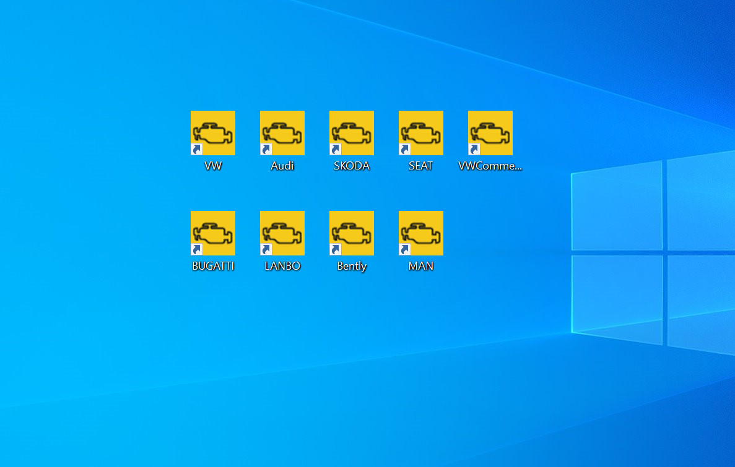Click the "SKODA" label text
The image size is (735, 467).
tap(352, 166)
